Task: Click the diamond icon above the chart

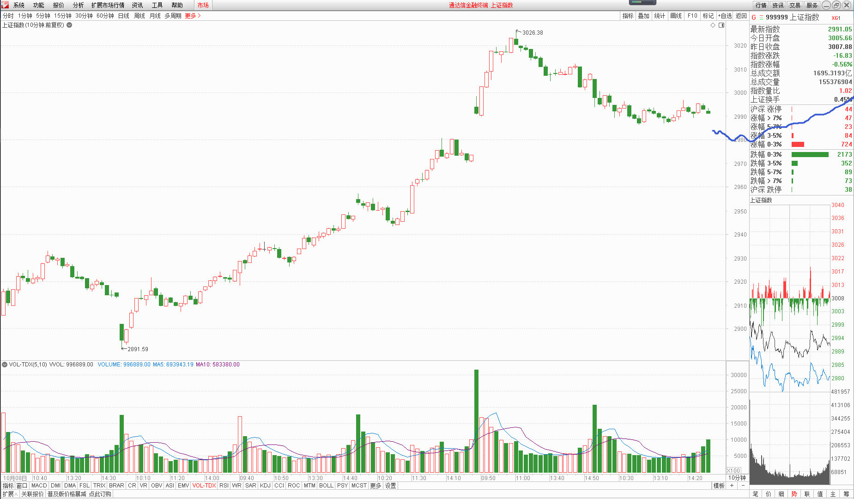Action: click(x=713, y=25)
